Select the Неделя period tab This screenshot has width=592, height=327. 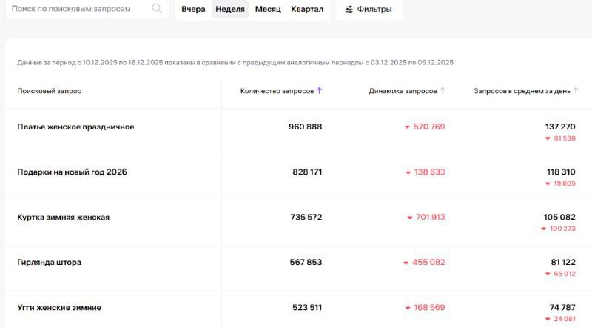[230, 10]
